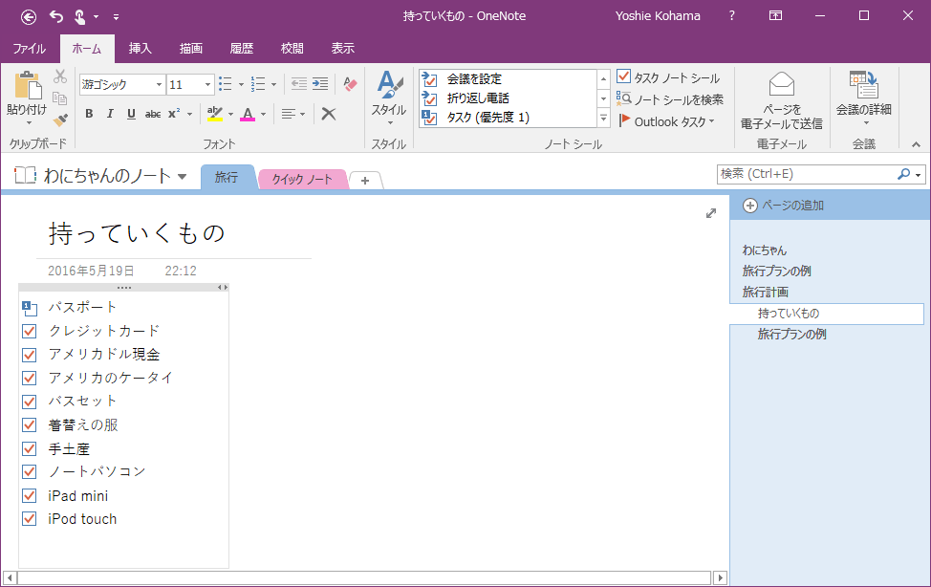Open the Ribbon Display Options icon
The height and width of the screenshot is (587, 931).
click(775, 16)
